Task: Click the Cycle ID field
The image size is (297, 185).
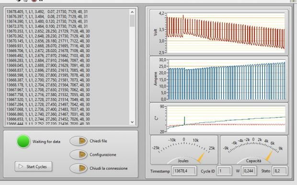Action: [224, 171]
